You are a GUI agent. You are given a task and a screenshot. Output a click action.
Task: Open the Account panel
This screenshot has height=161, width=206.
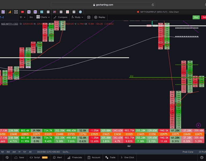(x=94, y=158)
